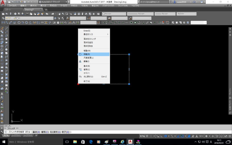Screen dimensions: 232x145
Task: Click the Cut scissors icon
Action: click(27, 14)
